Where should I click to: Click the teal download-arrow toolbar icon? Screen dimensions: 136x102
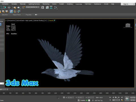(51, 7)
